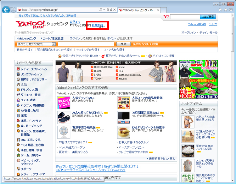Click the vertical scrollbar thumb

(233, 34)
